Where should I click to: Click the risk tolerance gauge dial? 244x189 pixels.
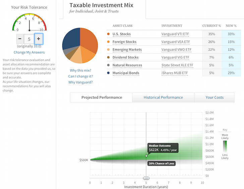29,22
